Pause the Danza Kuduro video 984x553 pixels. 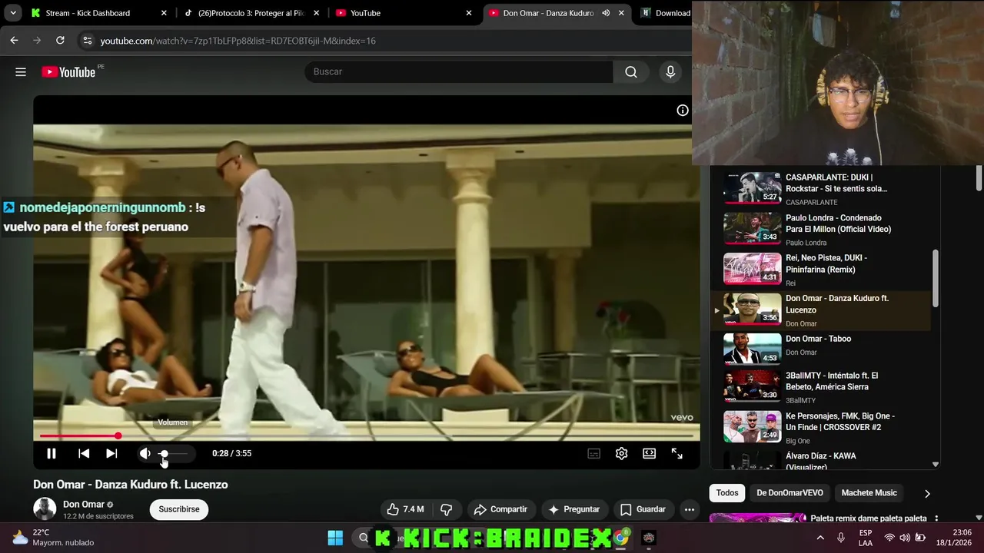tap(51, 453)
